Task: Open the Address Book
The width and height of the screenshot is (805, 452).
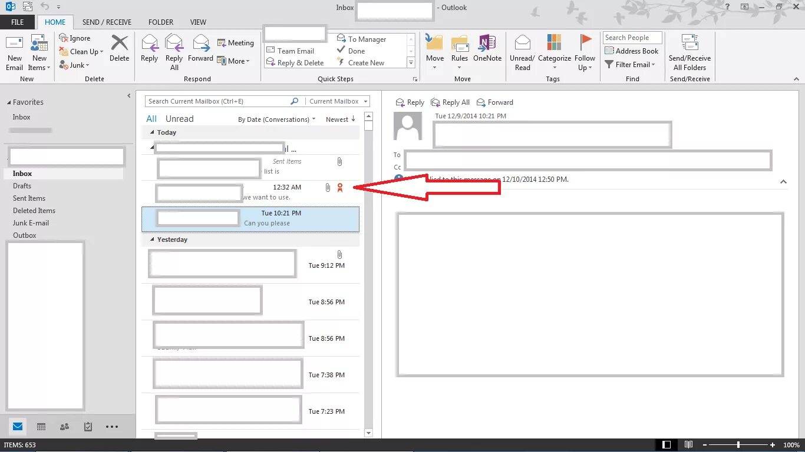Action: click(631, 51)
